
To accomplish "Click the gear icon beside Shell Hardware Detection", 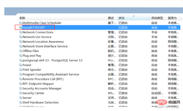I will coord(20,102).
